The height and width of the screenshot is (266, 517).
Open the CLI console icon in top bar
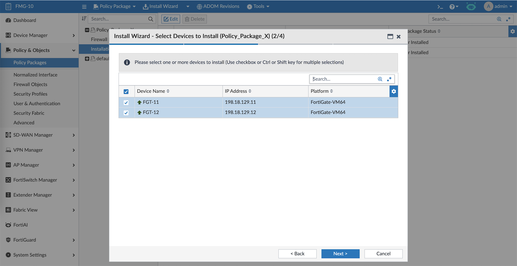tap(440, 7)
